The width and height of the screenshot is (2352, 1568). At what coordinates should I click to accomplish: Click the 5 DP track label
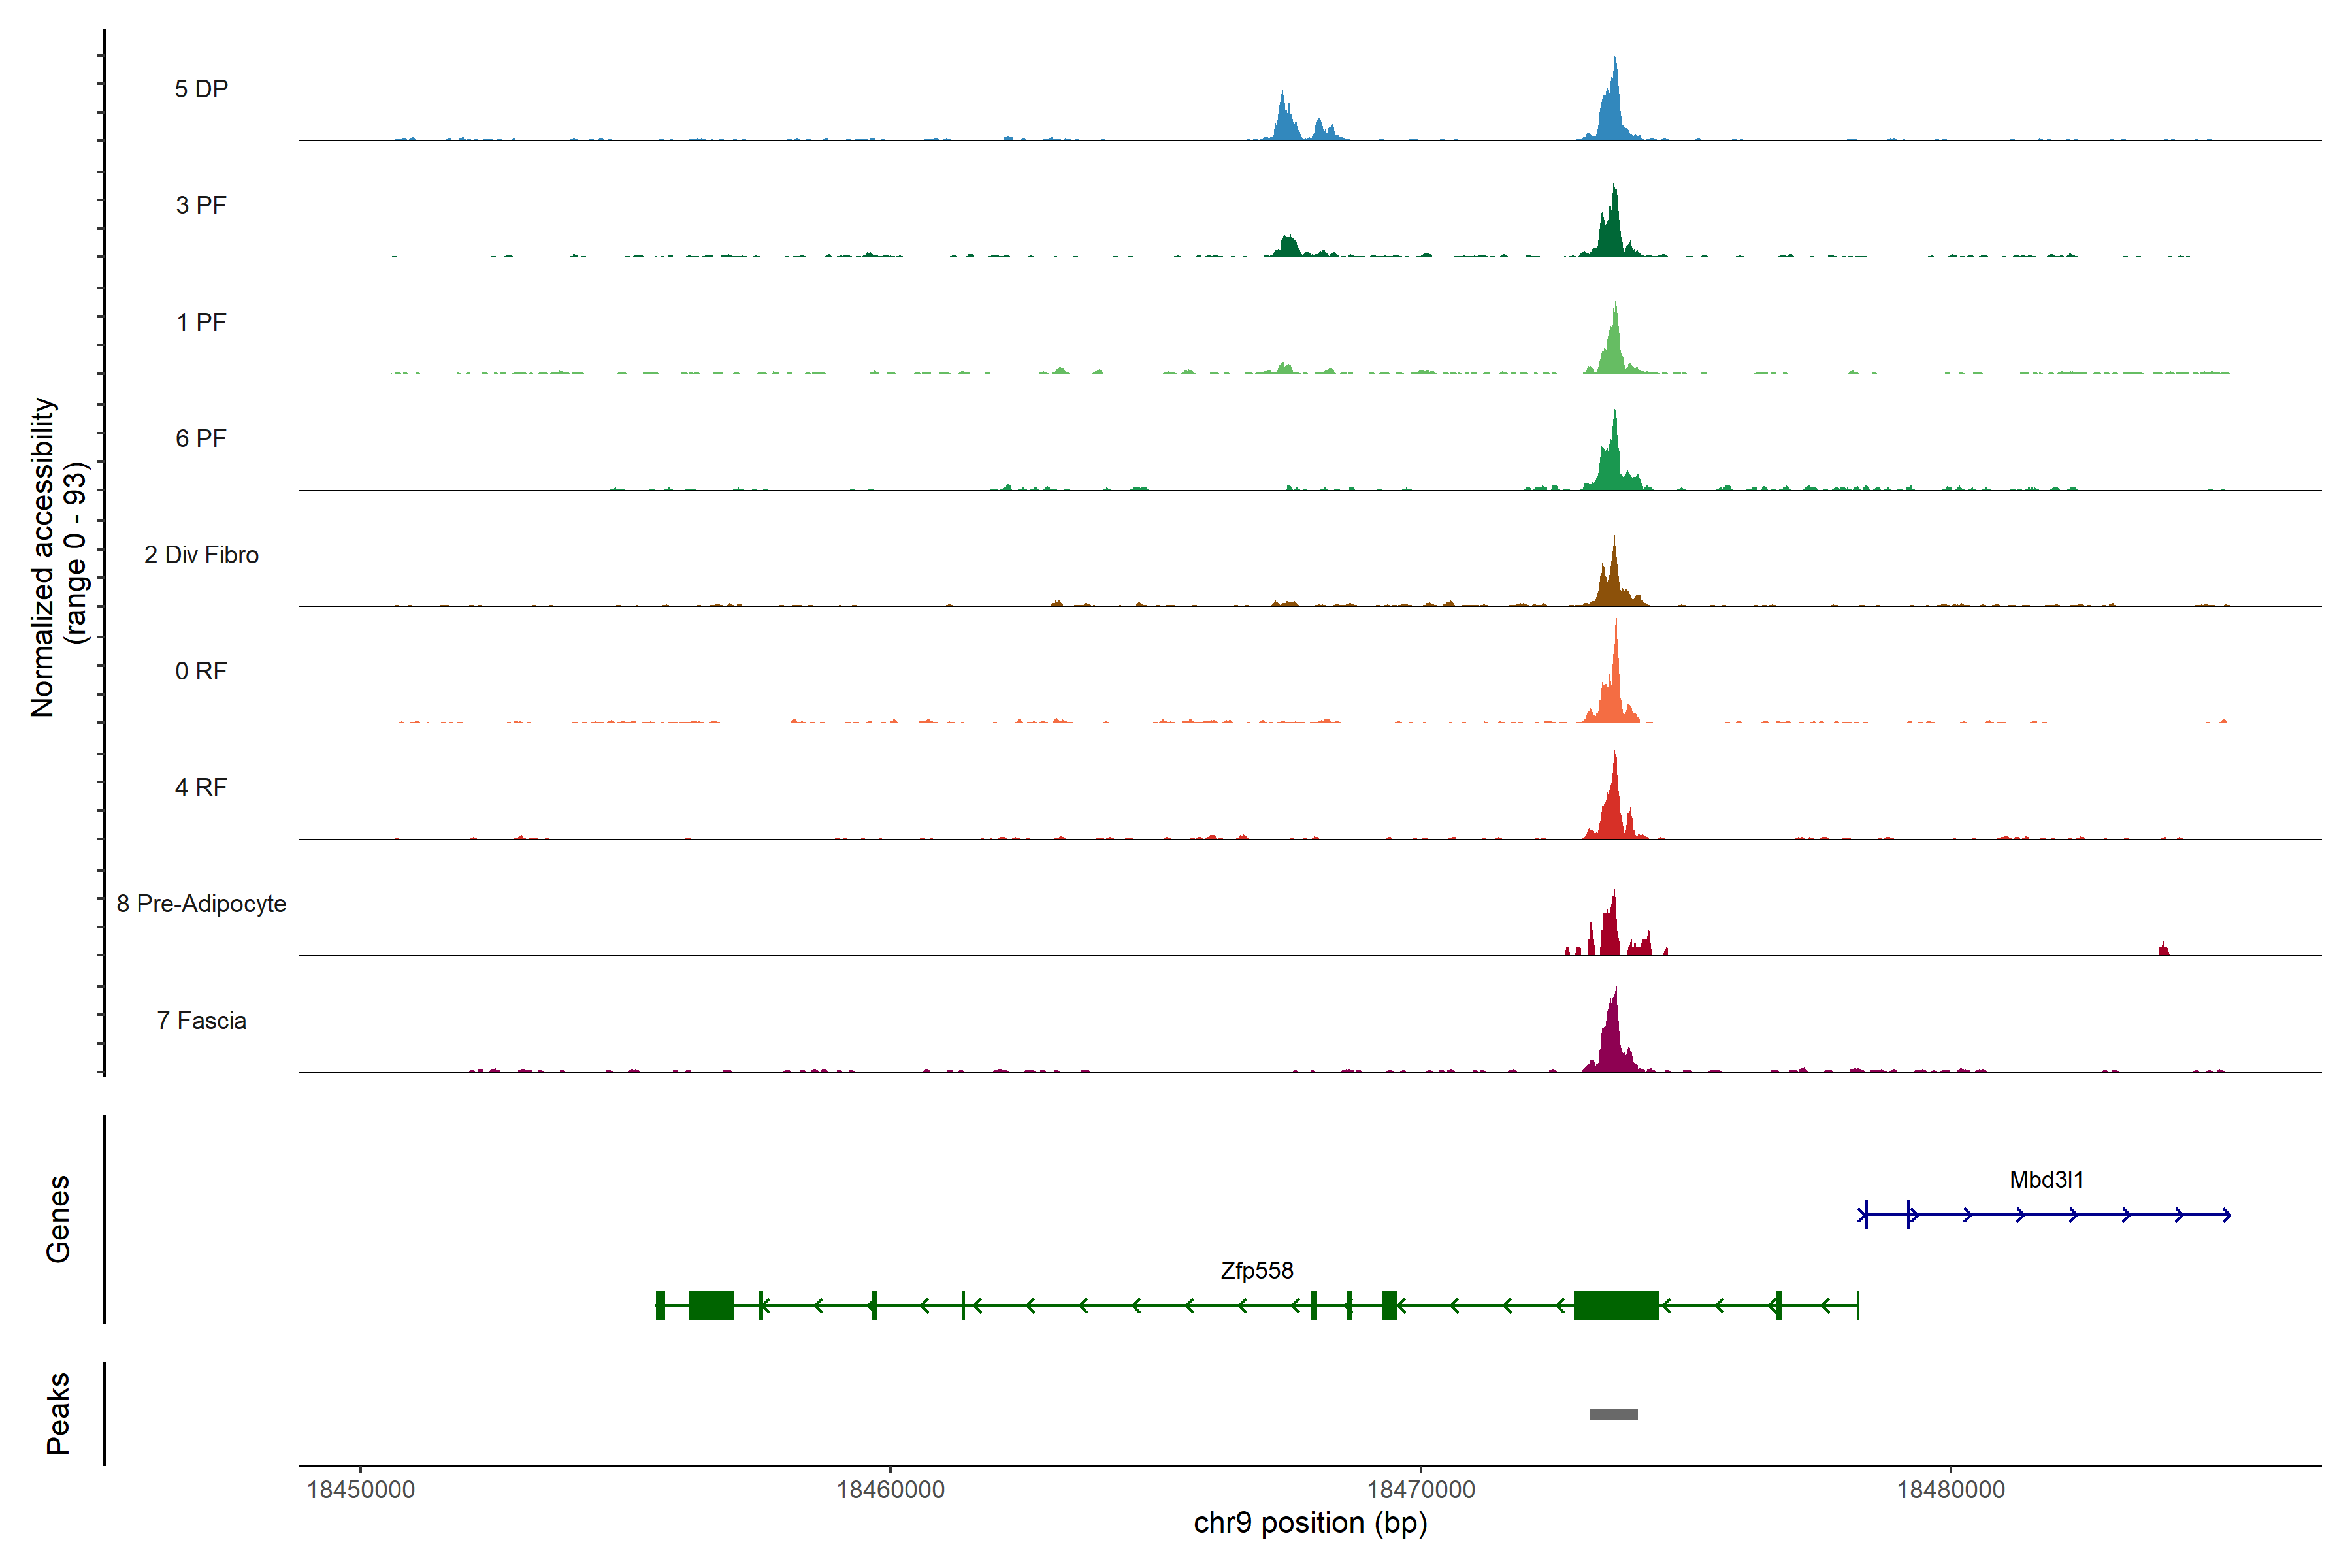pos(201,89)
